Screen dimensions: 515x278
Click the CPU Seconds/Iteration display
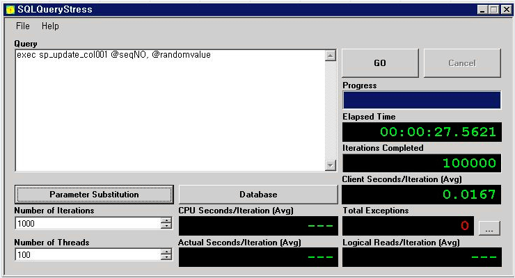pos(258,226)
